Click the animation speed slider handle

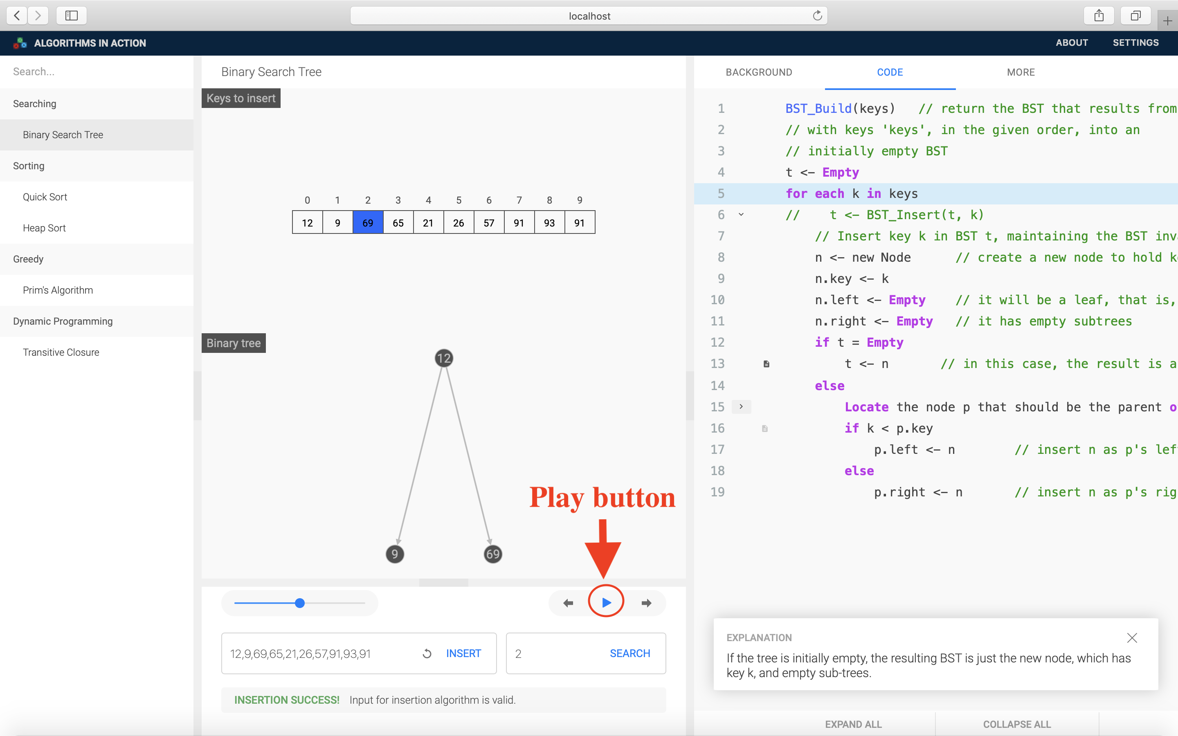[x=300, y=603]
